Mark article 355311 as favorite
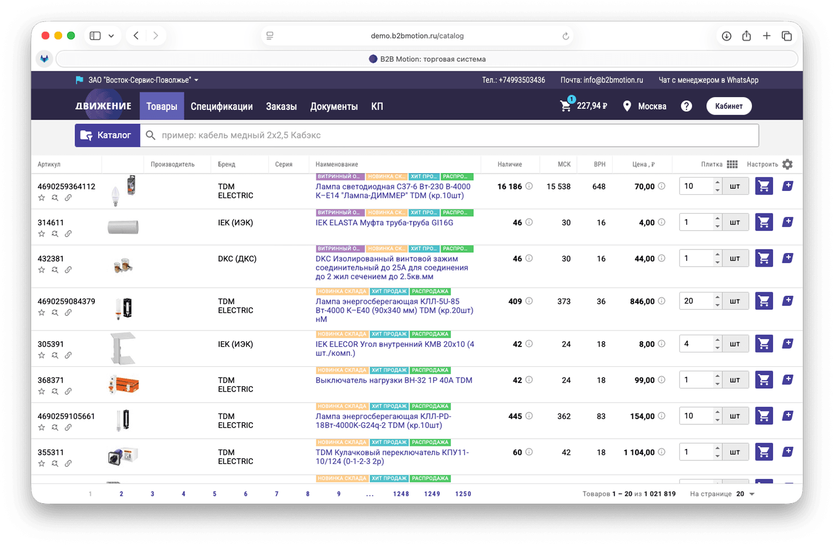Image resolution: width=834 pixels, height=545 pixels. click(42, 463)
